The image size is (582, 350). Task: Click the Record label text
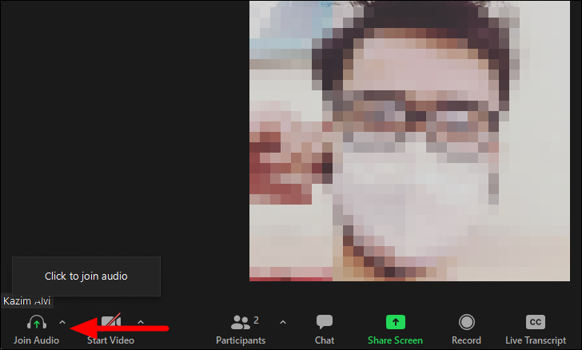[x=466, y=340]
